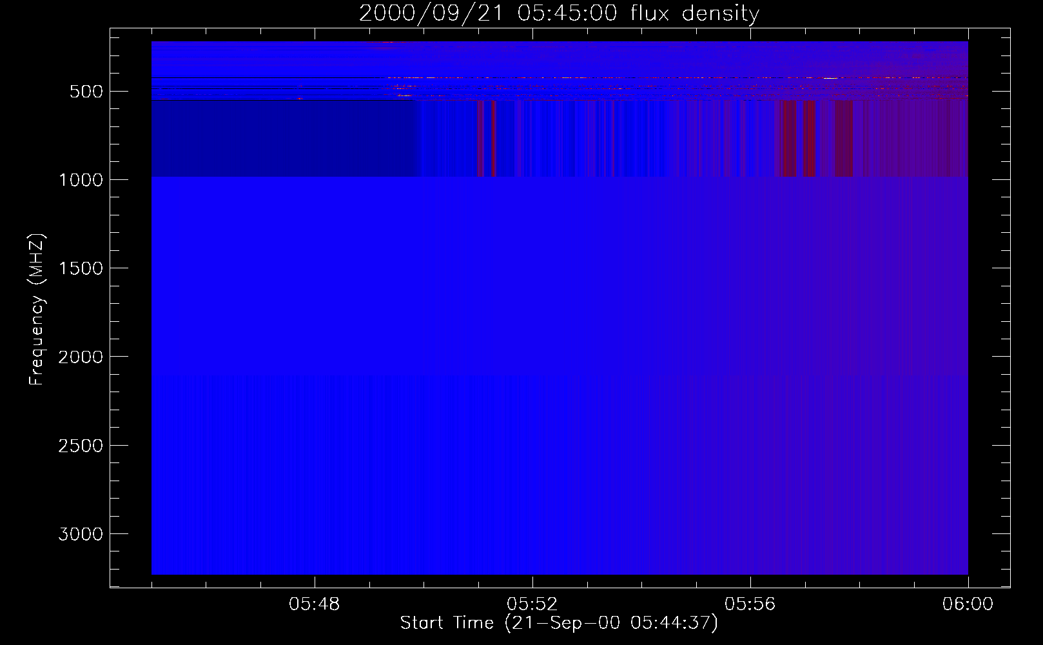Click the 2000 frequency tick label
The height and width of the screenshot is (645, 1043).
[81, 357]
